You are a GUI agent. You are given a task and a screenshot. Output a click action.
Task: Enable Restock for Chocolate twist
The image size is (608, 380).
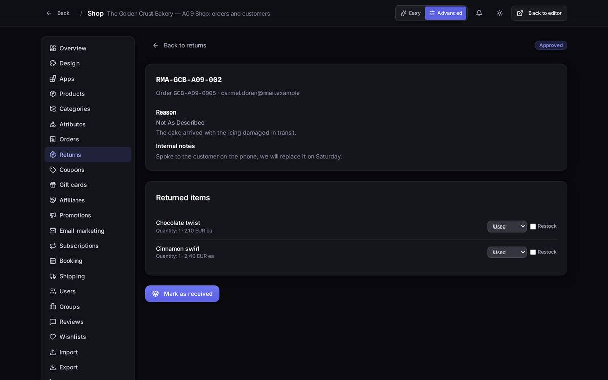tap(533, 226)
